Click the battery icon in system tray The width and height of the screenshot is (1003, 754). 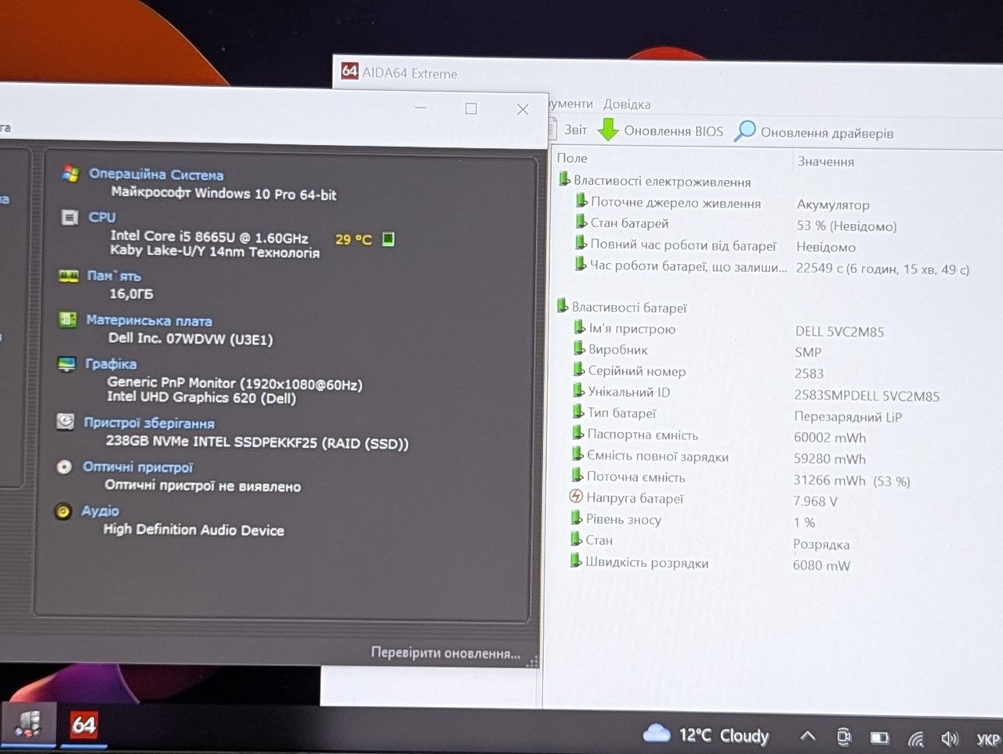pyautogui.click(x=880, y=738)
